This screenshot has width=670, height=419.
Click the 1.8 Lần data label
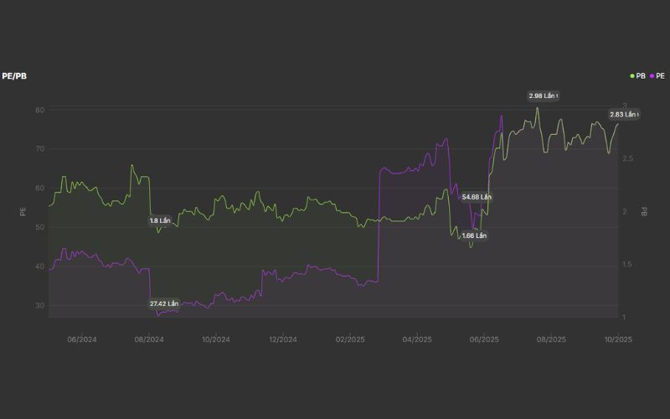pos(160,220)
